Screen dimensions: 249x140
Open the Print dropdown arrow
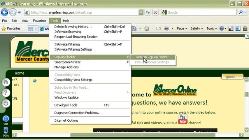tap(172, 28)
